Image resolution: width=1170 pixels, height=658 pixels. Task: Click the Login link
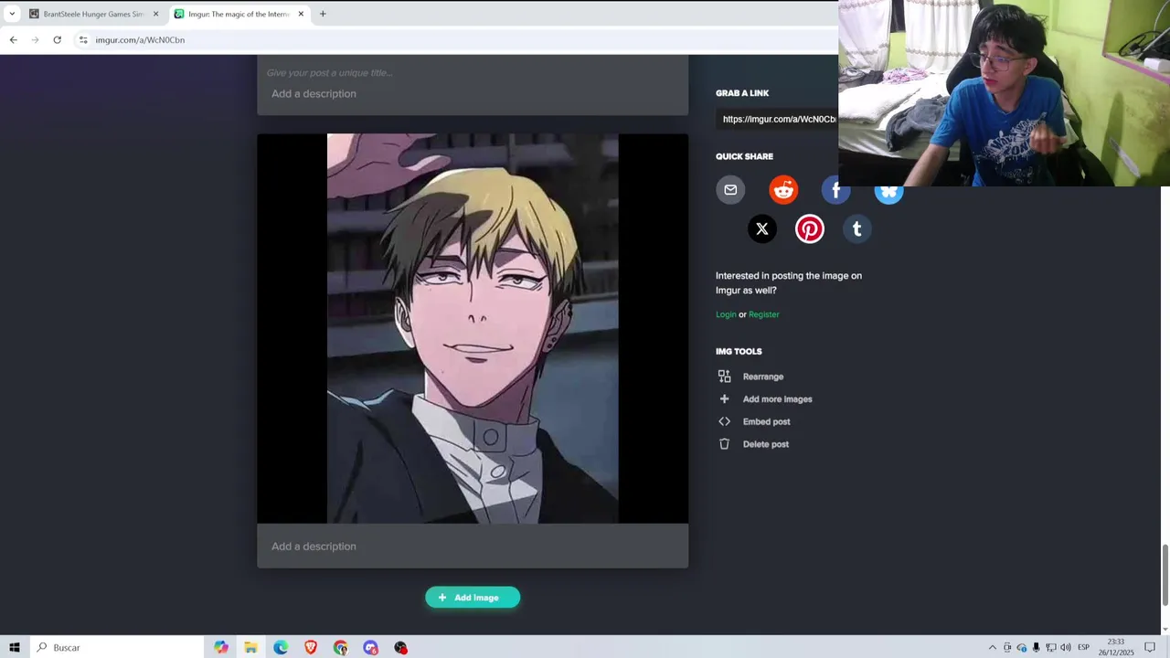tap(726, 314)
